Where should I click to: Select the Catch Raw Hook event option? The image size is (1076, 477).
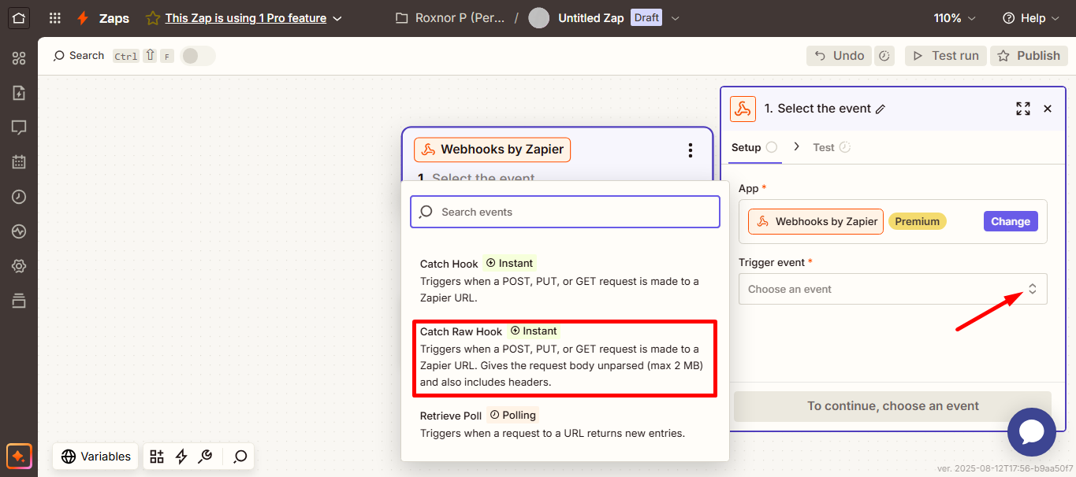pyautogui.click(x=564, y=359)
